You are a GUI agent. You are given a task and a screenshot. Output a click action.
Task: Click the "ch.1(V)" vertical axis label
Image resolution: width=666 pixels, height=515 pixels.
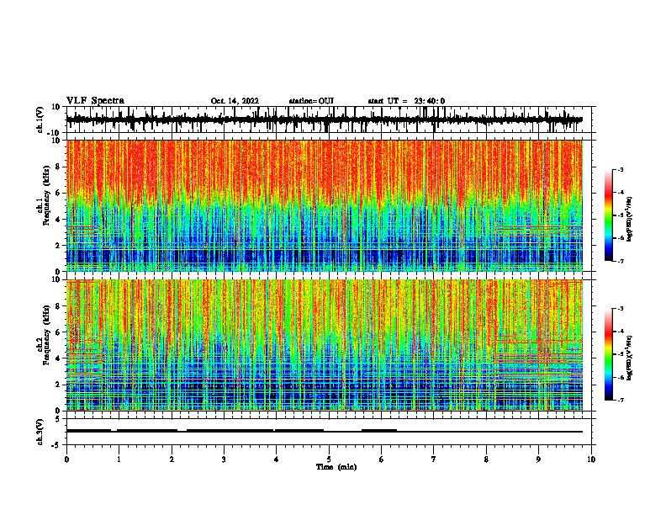click(x=40, y=119)
